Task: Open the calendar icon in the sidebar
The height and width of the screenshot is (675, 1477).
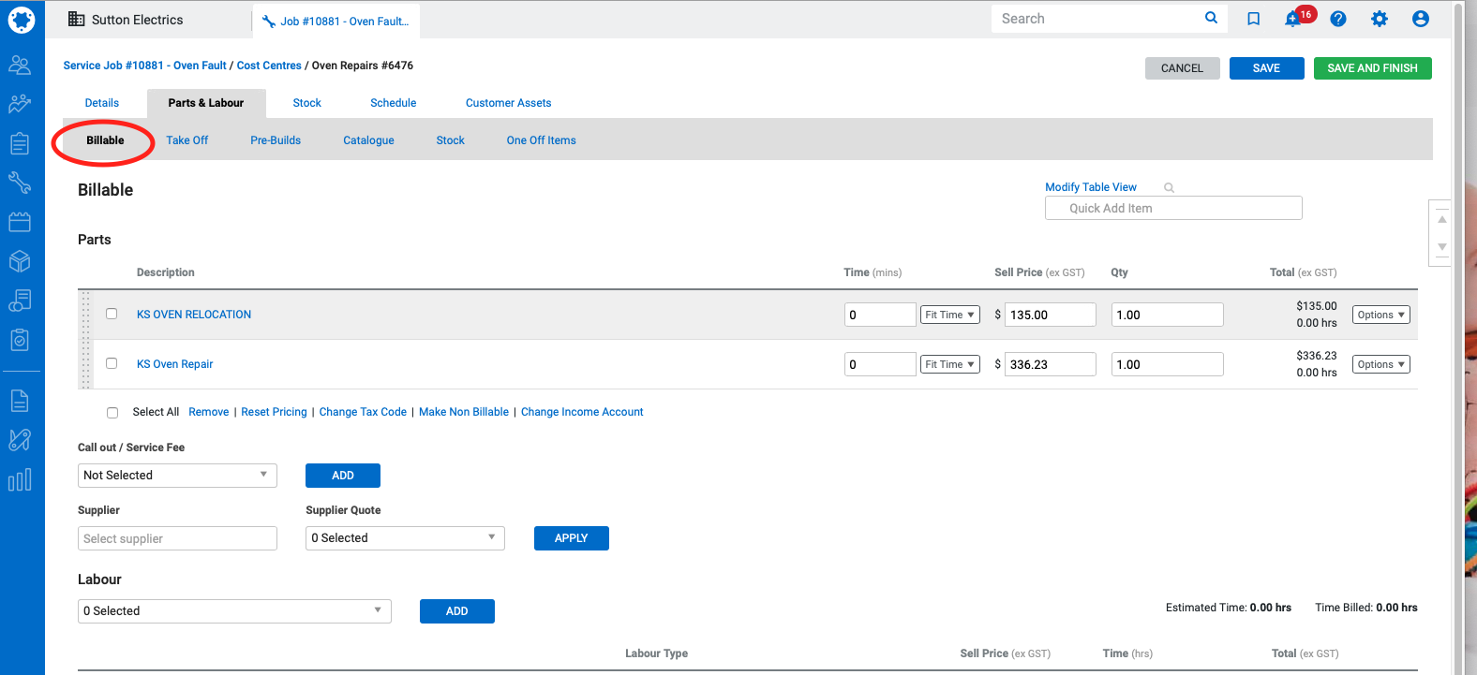Action: 20,222
